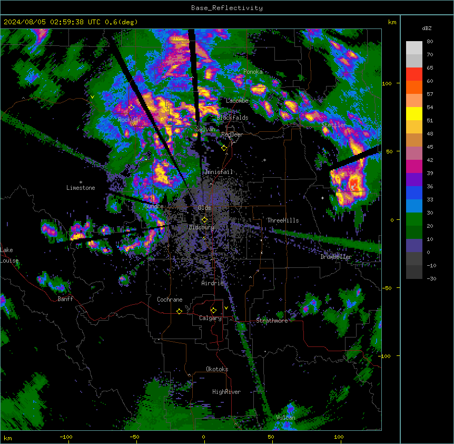Select the Olds town label
Image resolution: width=454 pixels, height=444 pixels.
click(204, 208)
